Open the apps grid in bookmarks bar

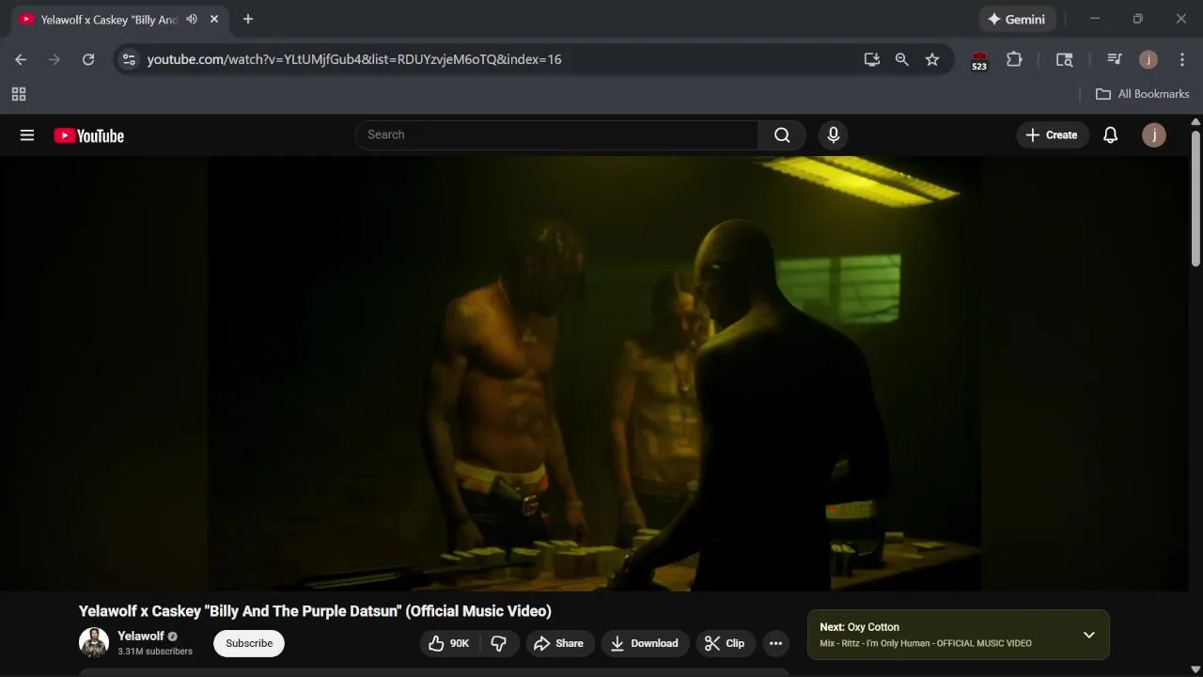19,94
